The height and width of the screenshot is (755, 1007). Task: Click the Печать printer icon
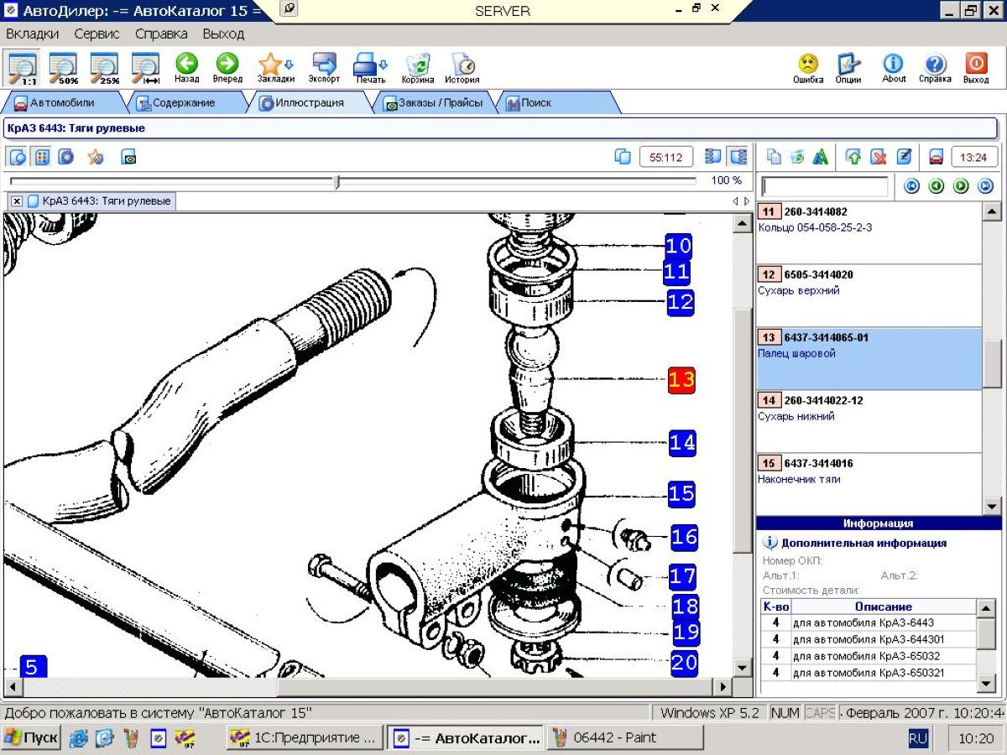click(x=370, y=69)
